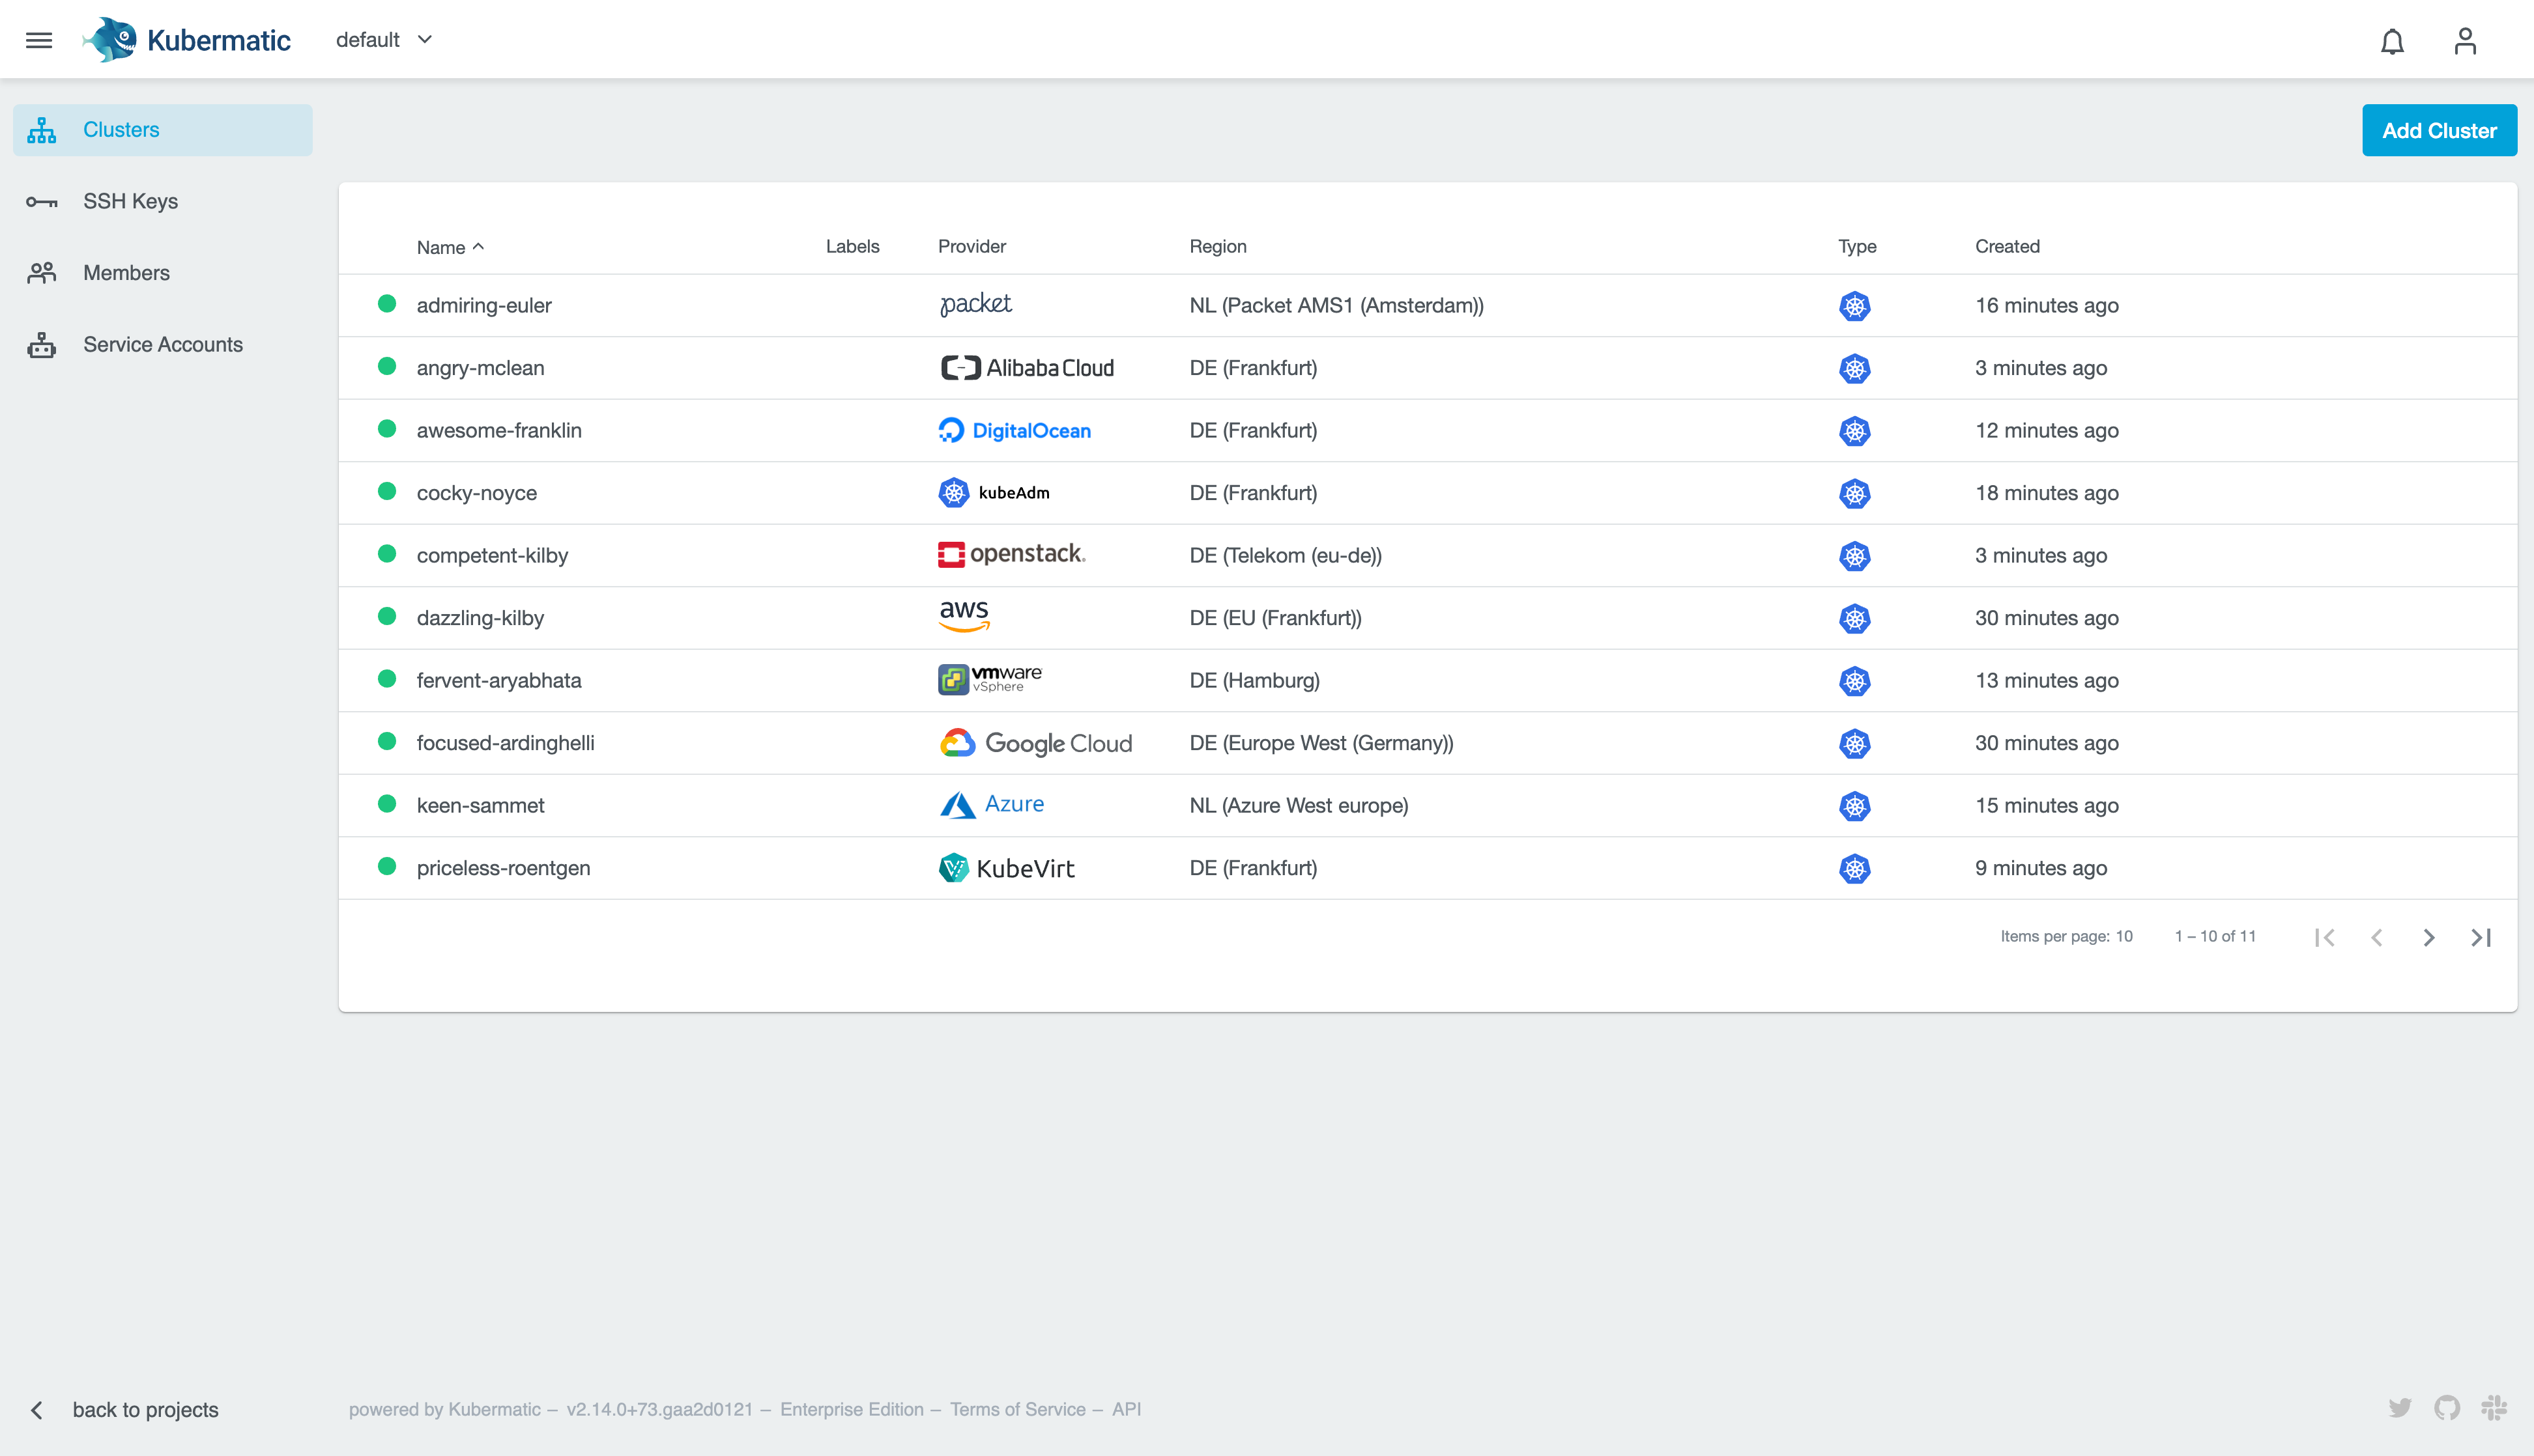
Task: Click the SSH Keys key icon
Action: point(41,202)
